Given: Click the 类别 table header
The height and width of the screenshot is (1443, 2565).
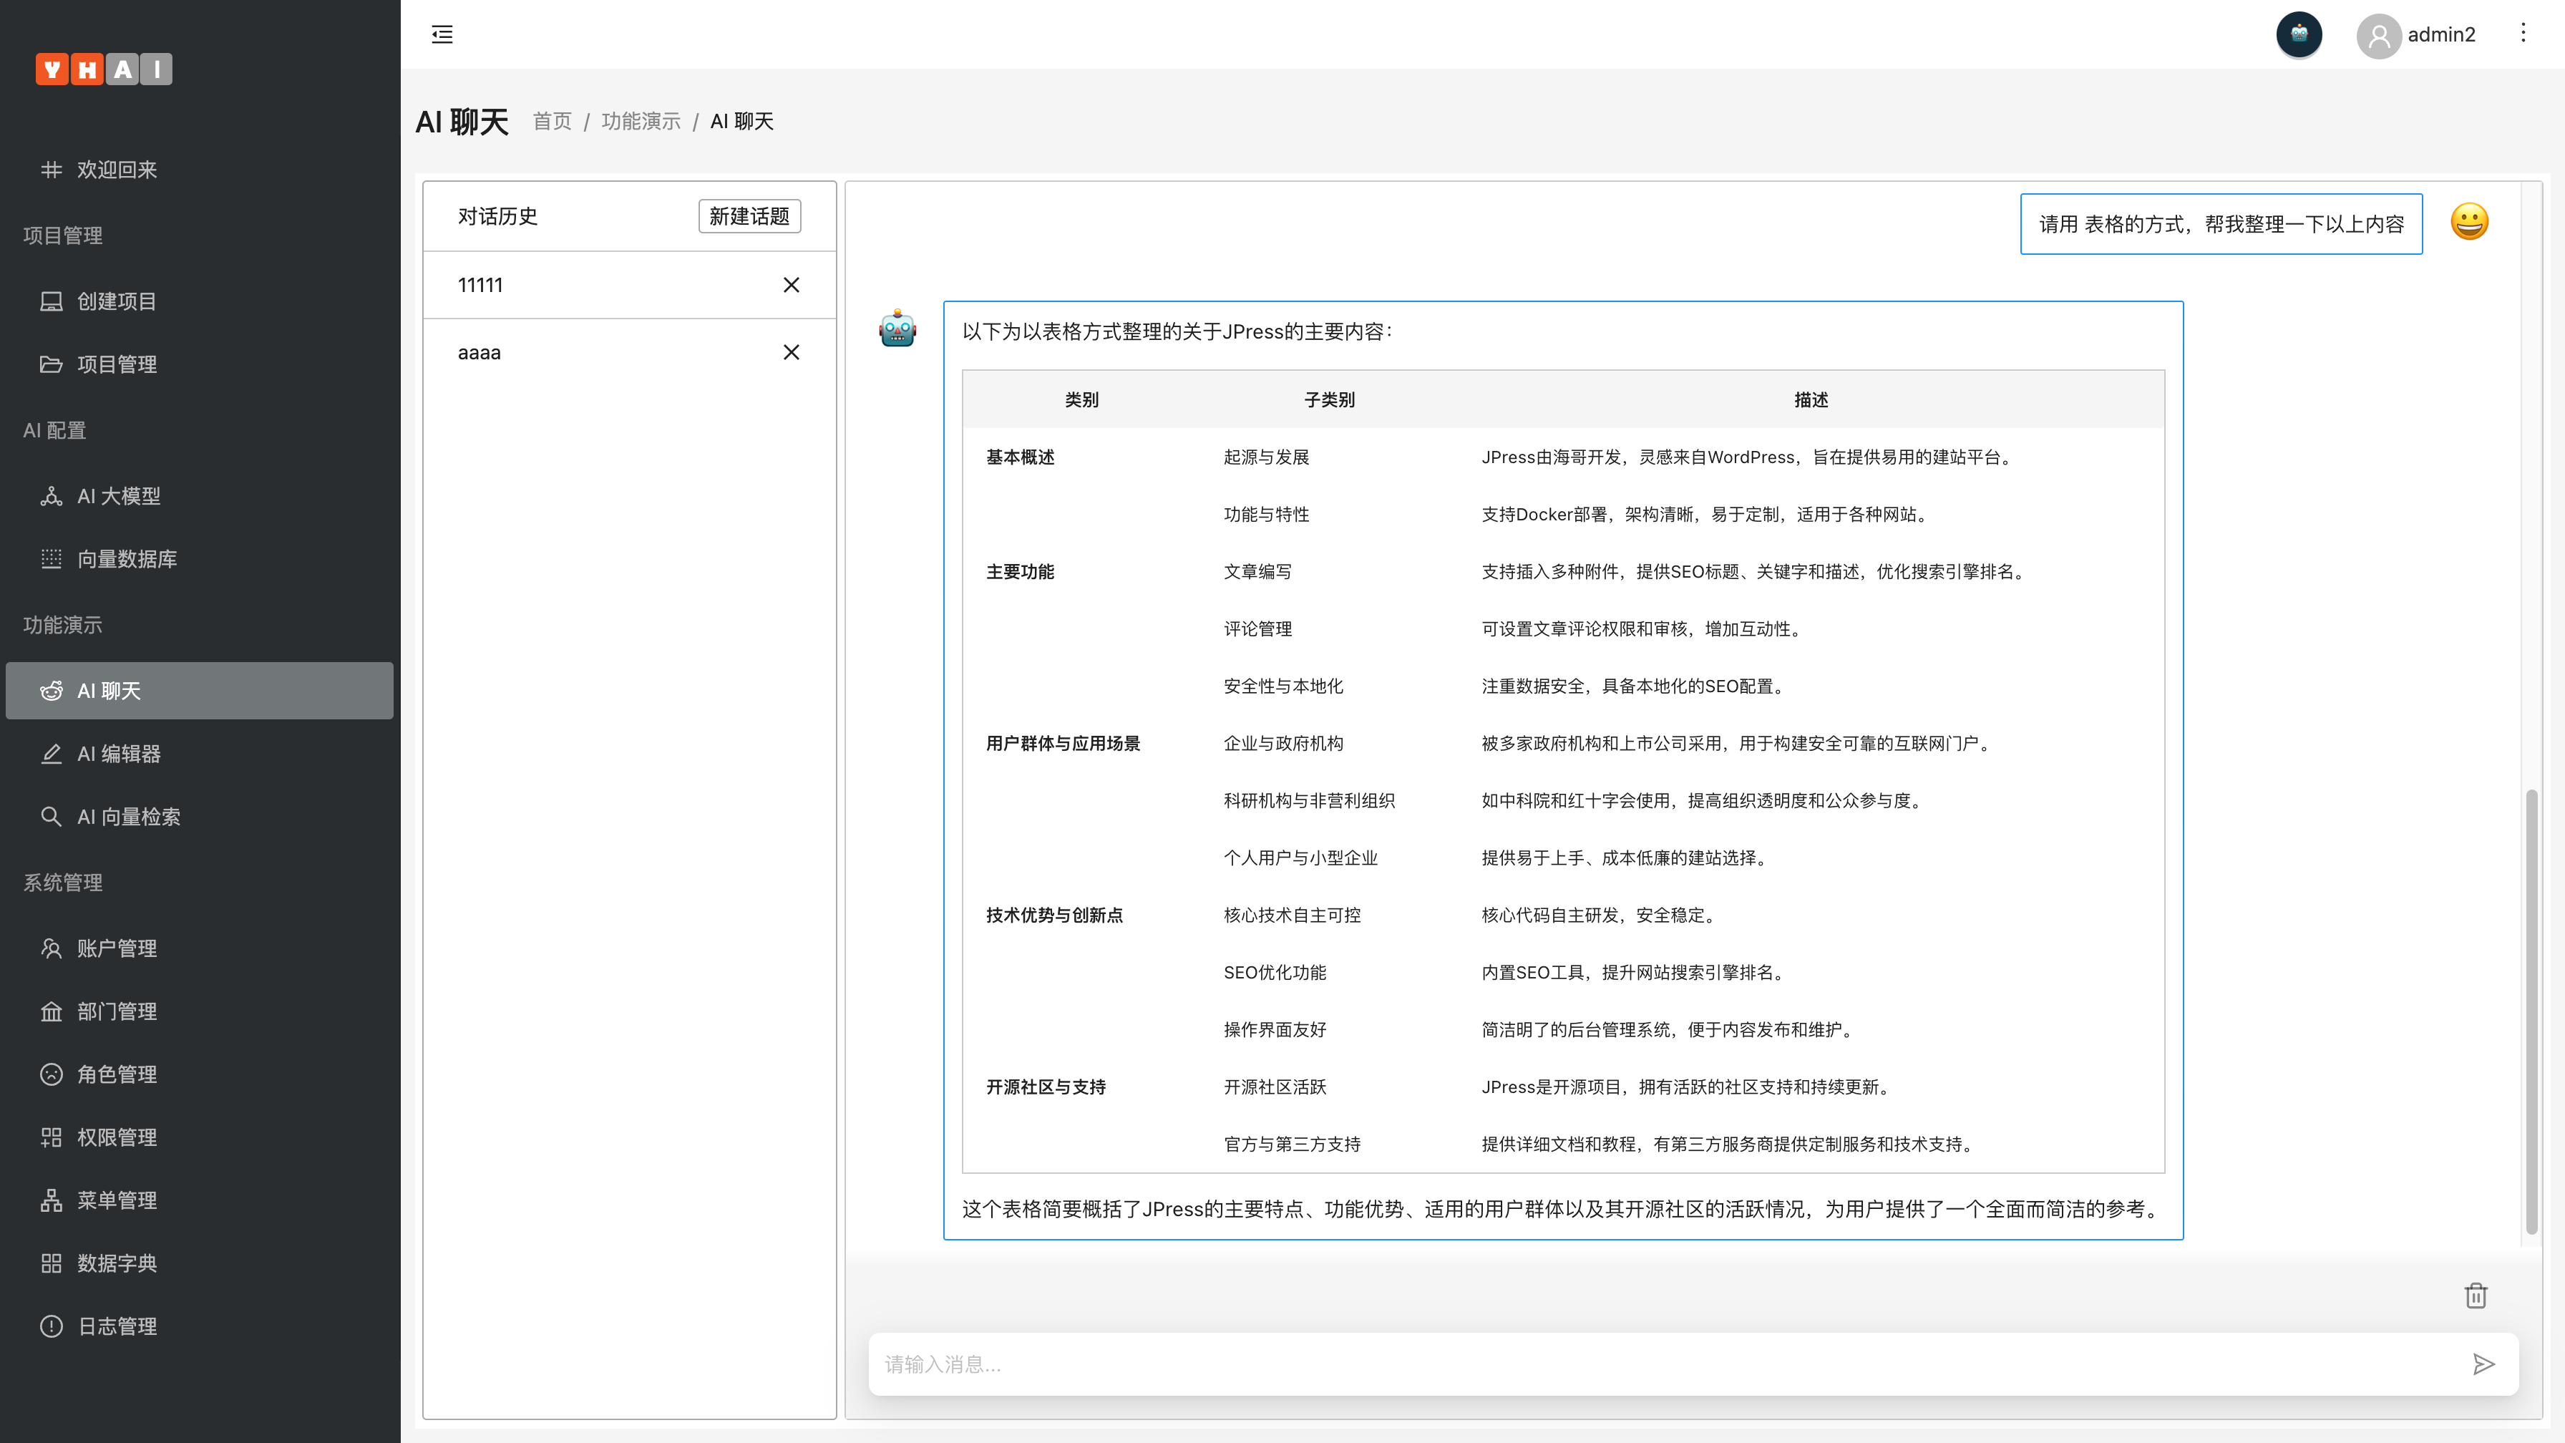Looking at the screenshot, I should [x=1081, y=399].
